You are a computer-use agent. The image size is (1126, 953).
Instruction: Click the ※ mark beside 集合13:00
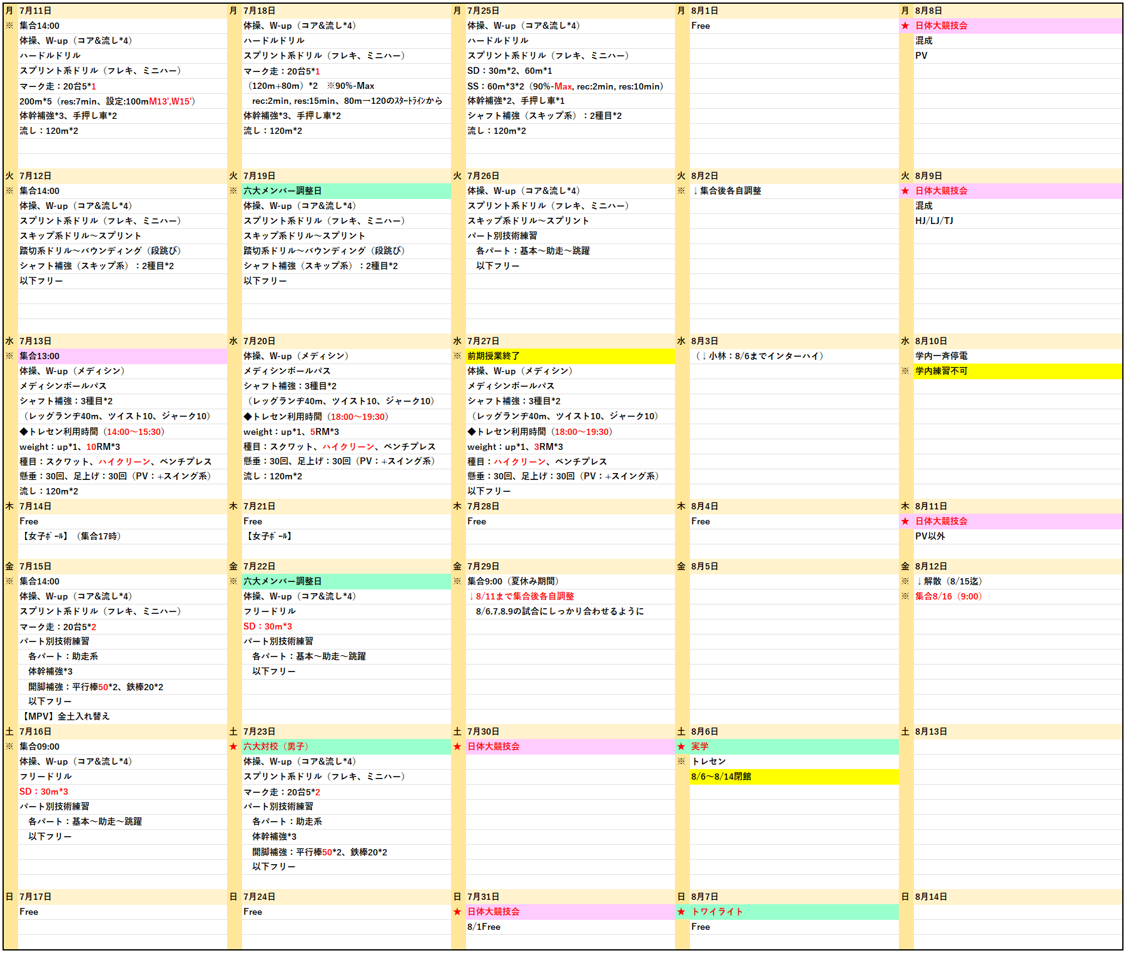tap(9, 356)
